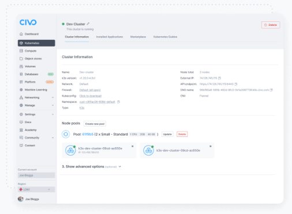Copy the Namespace value
The image size is (292, 214).
coord(118,102)
